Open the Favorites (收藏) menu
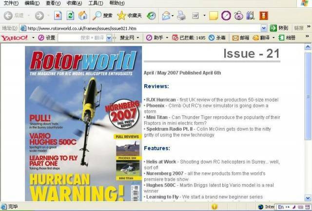The image size is (312, 211). click(75, 3)
